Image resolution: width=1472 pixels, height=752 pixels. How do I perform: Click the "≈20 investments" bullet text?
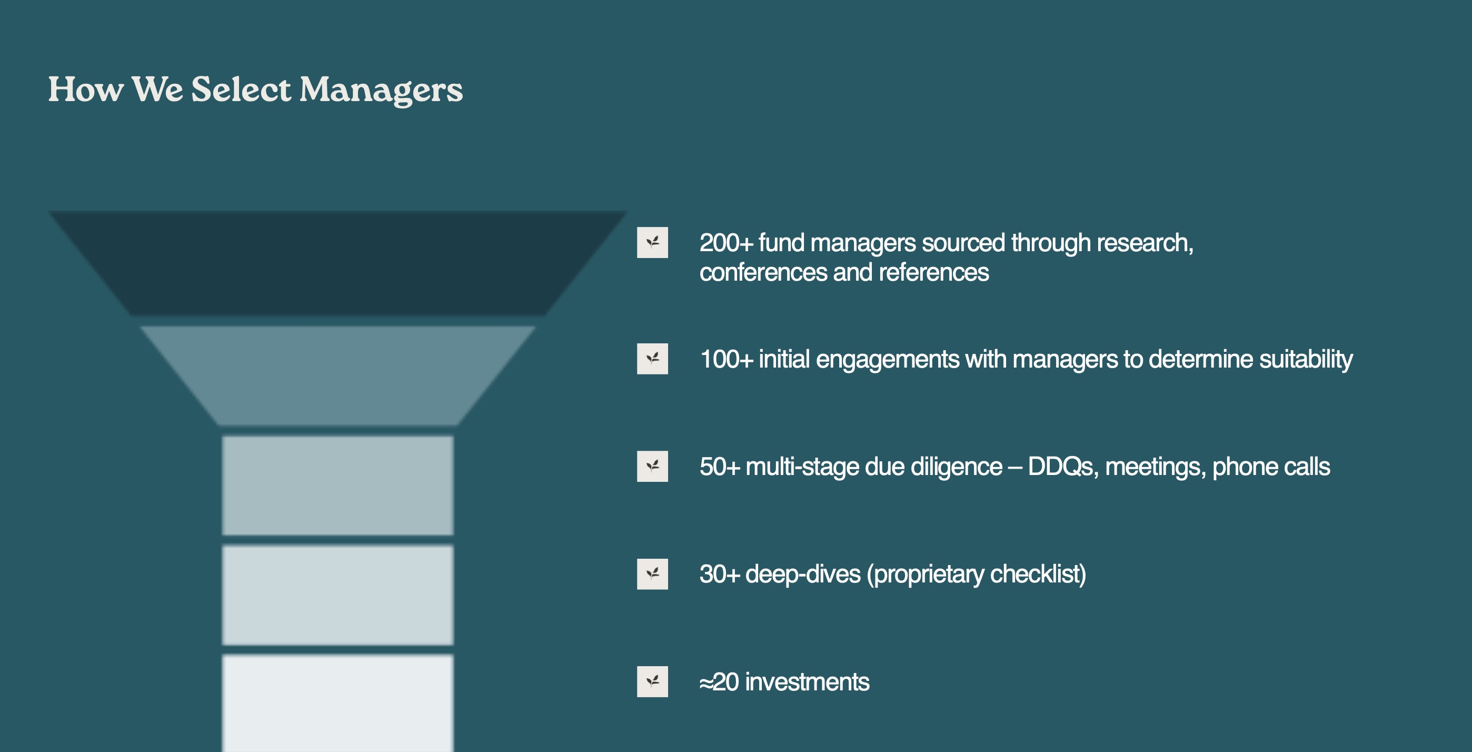pyautogui.click(x=784, y=682)
